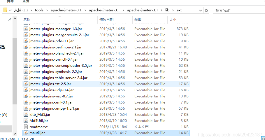Click the navigation pane scroll up arrow
The height and width of the screenshot is (140, 265).
pyautogui.click(x=15, y=18)
